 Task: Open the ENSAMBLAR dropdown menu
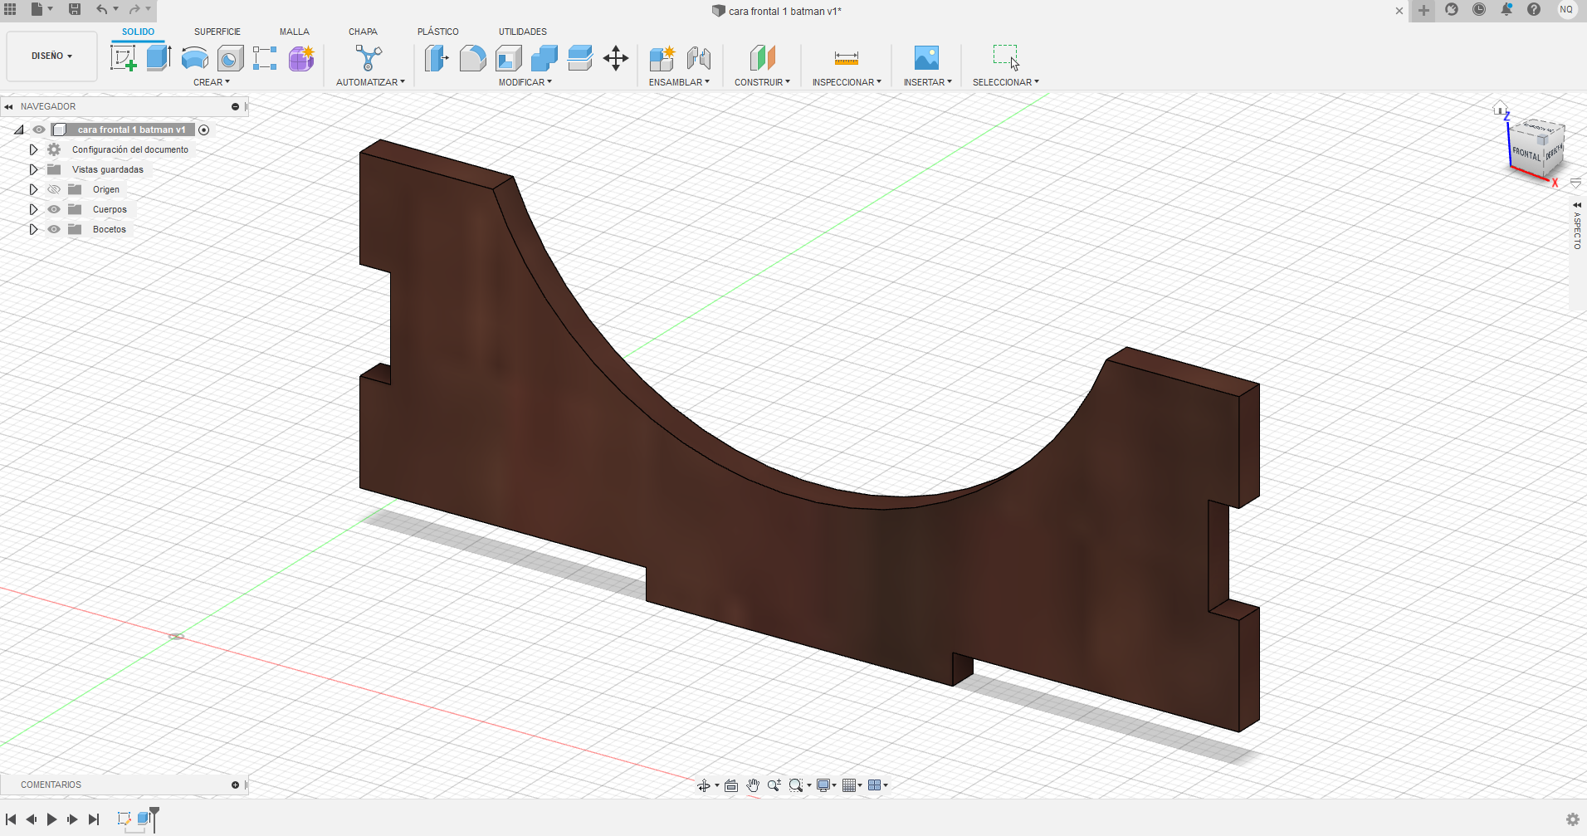[679, 82]
